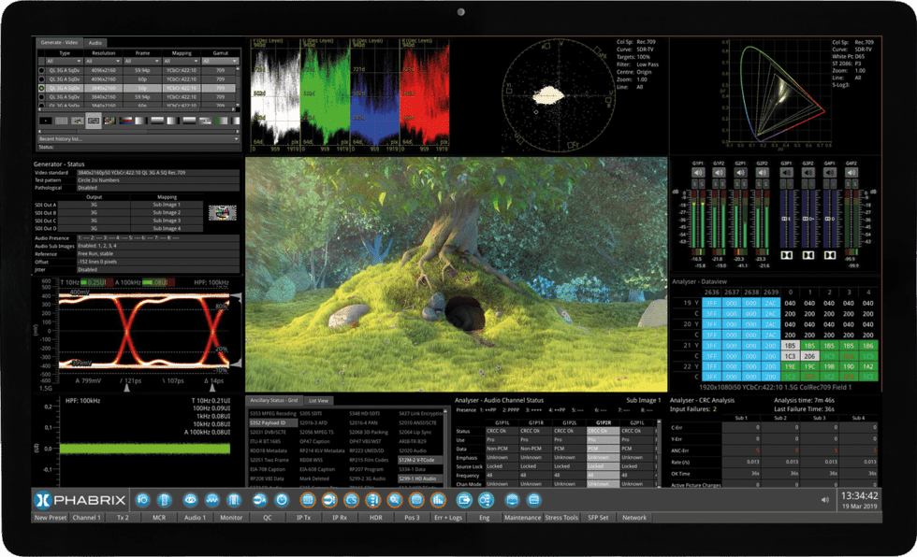Click the HDR preset button
This screenshot has height=557, width=917.
tap(376, 517)
